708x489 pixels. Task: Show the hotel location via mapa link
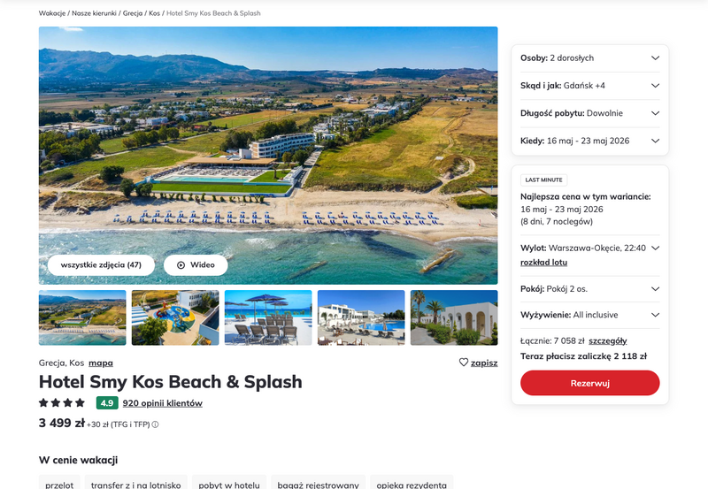pyautogui.click(x=101, y=363)
